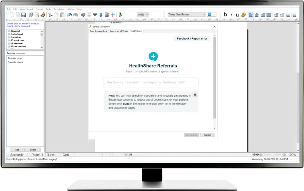Screen dimensions: 304x191
Task: Click the Paste clipboard icon
Action: [62, 15]
